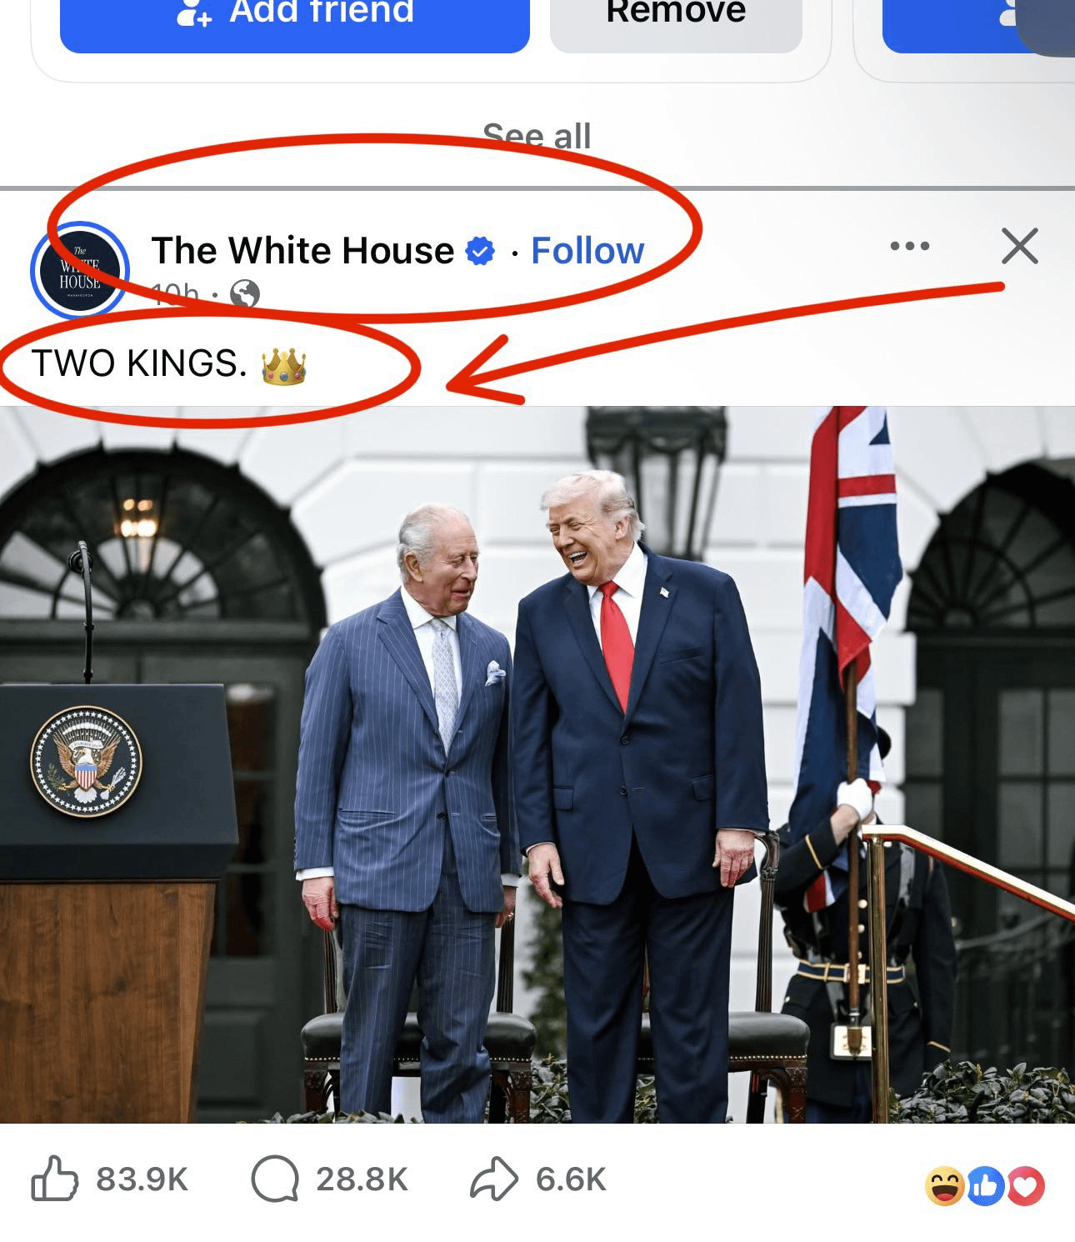The height and width of the screenshot is (1242, 1075).
Task: Like the post with thumbs-up icon
Action: click(54, 1179)
